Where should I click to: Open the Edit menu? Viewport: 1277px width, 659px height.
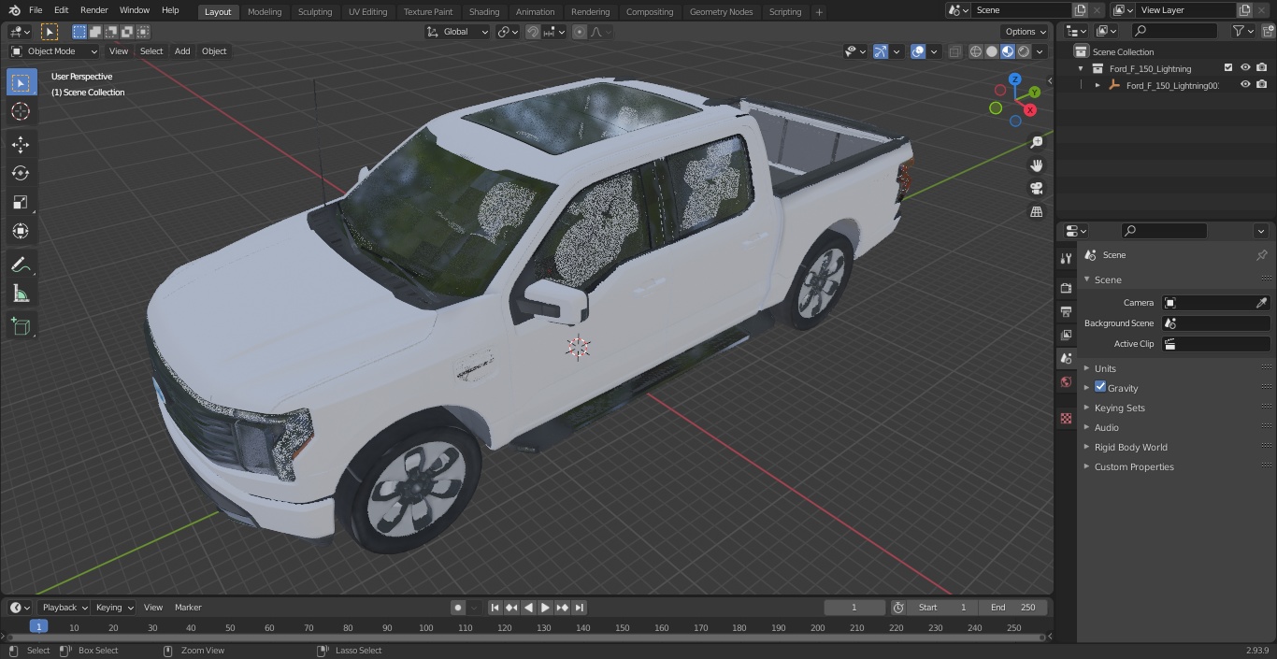point(61,10)
